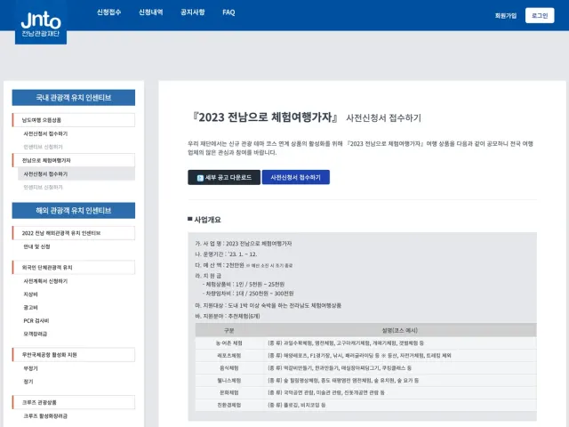The image size is (569, 427).
Task: Open the 사전계획서 신청하기 link
Action: [45, 281]
